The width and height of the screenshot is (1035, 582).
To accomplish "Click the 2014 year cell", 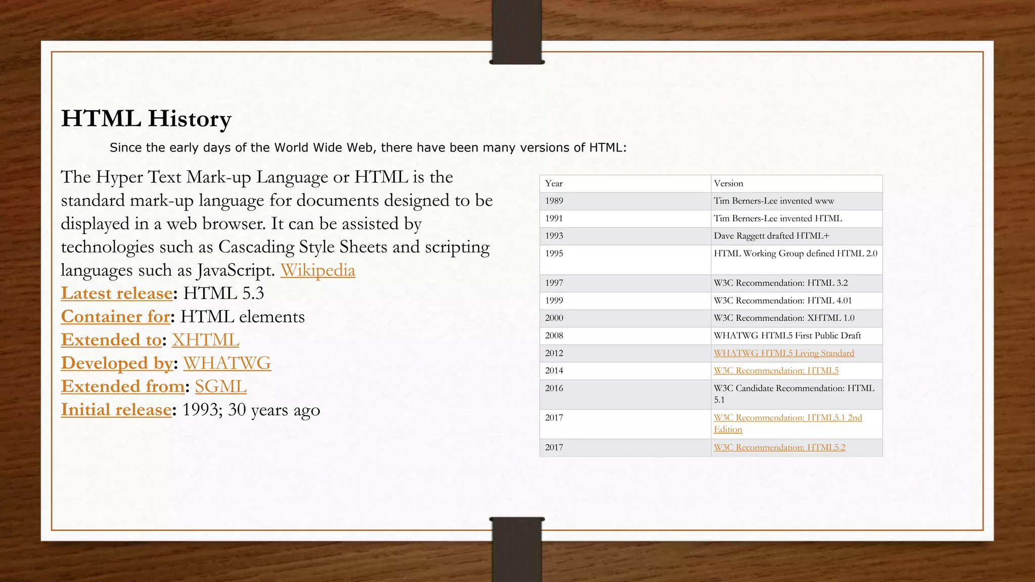I will (x=625, y=371).
